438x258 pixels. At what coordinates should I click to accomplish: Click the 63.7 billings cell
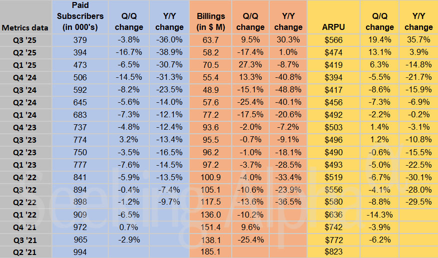[x=211, y=39]
